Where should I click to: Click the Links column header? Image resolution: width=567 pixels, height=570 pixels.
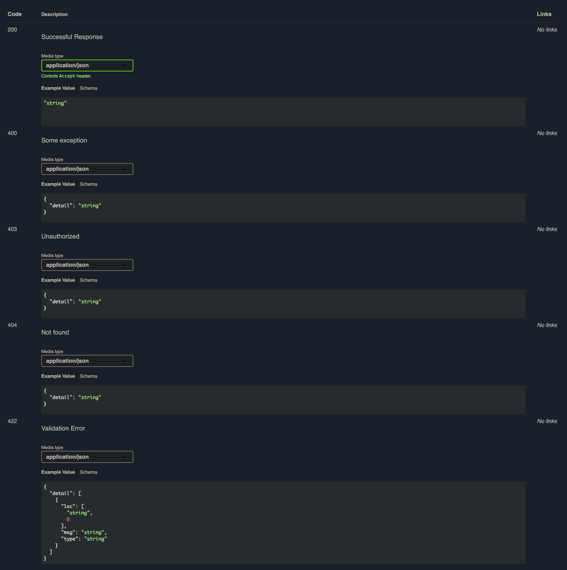click(544, 14)
